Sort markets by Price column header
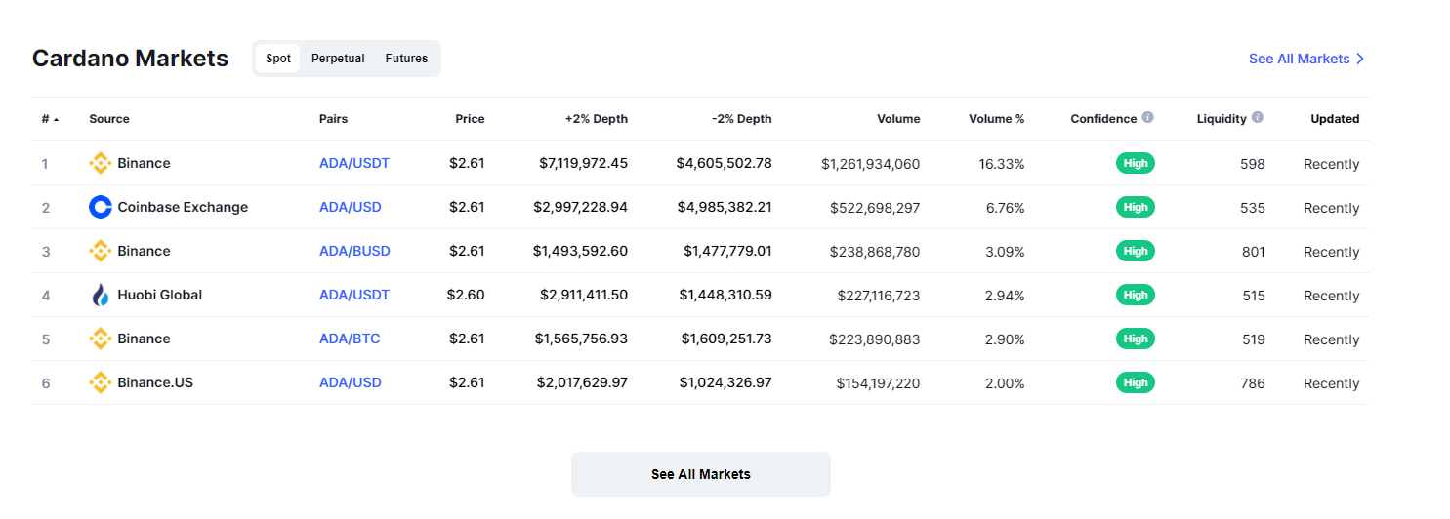The width and height of the screenshot is (1450, 519). (470, 119)
